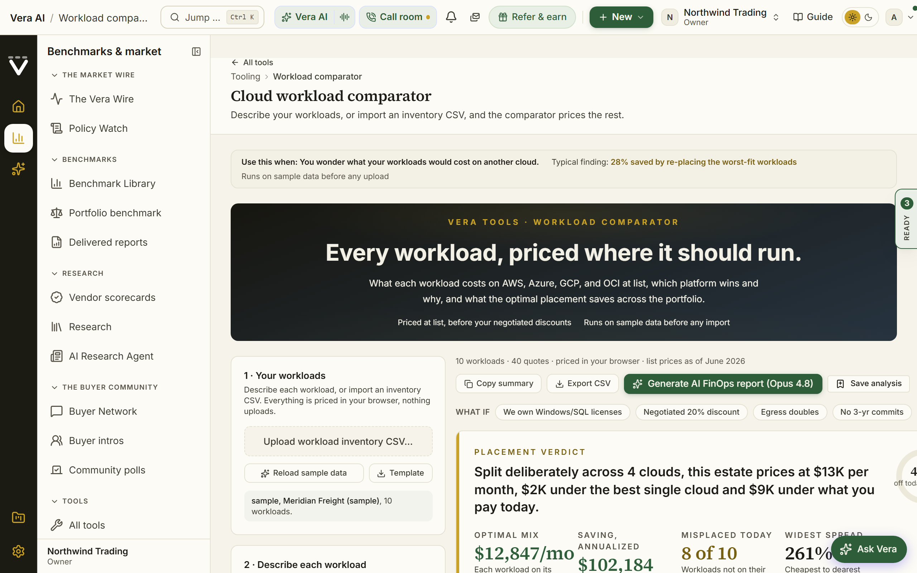Toggle the No 3-yr commits what-if
Image resolution: width=917 pixels, height=573 pixels.
click(872, 412)
